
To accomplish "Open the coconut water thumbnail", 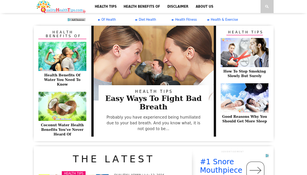I will (x=62, y=106).
